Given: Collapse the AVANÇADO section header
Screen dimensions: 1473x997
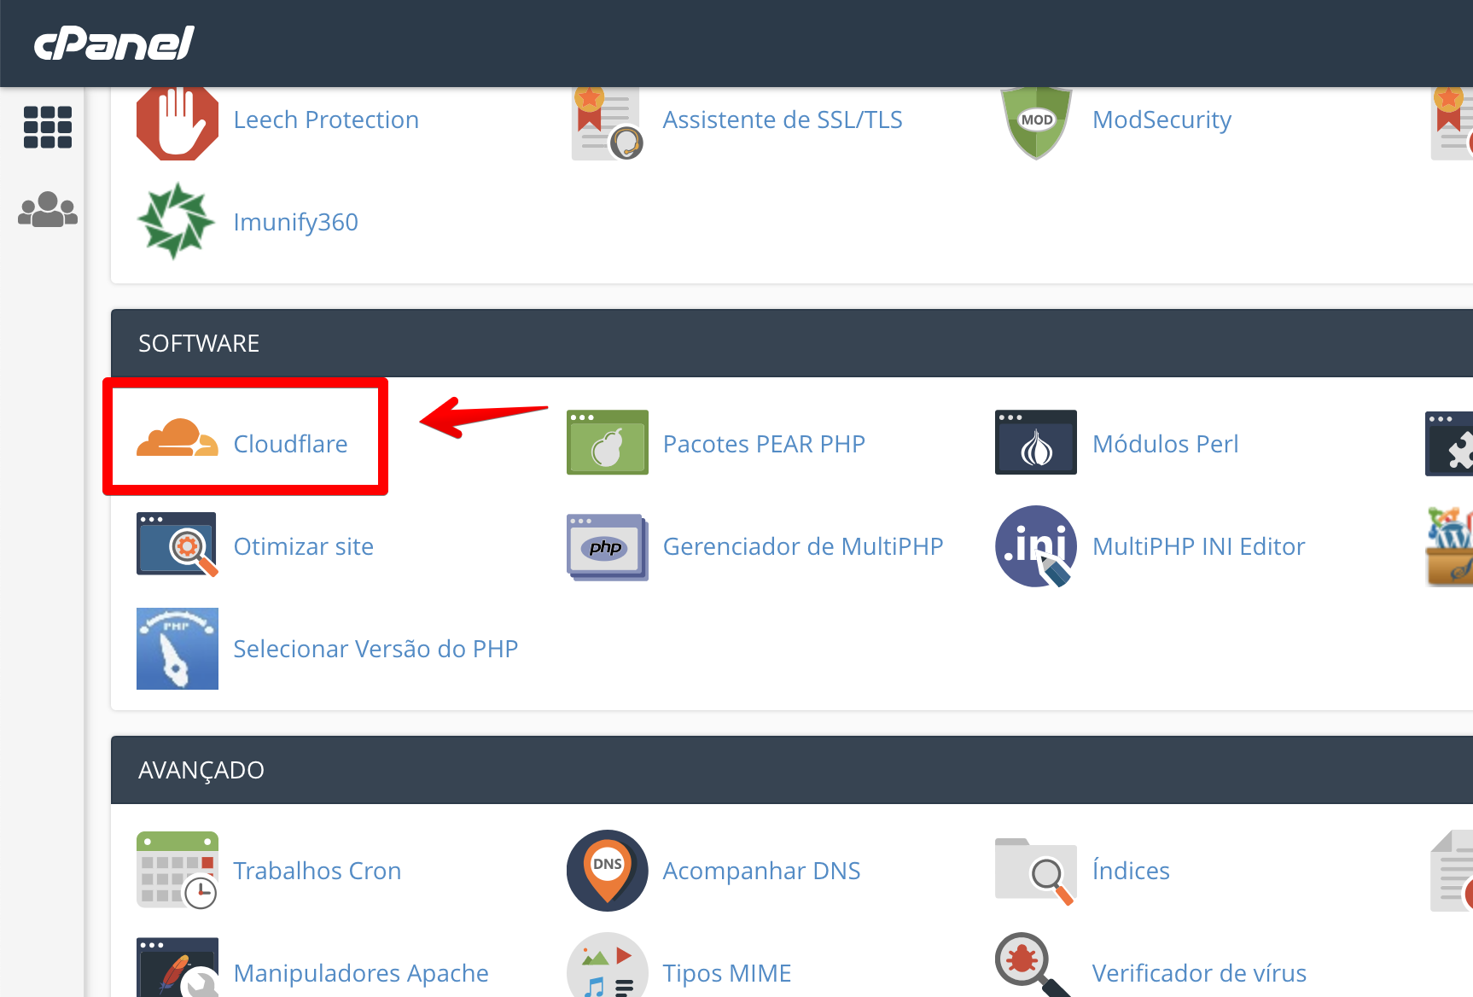Looking at the screenshot, I should tap(201, 770).
